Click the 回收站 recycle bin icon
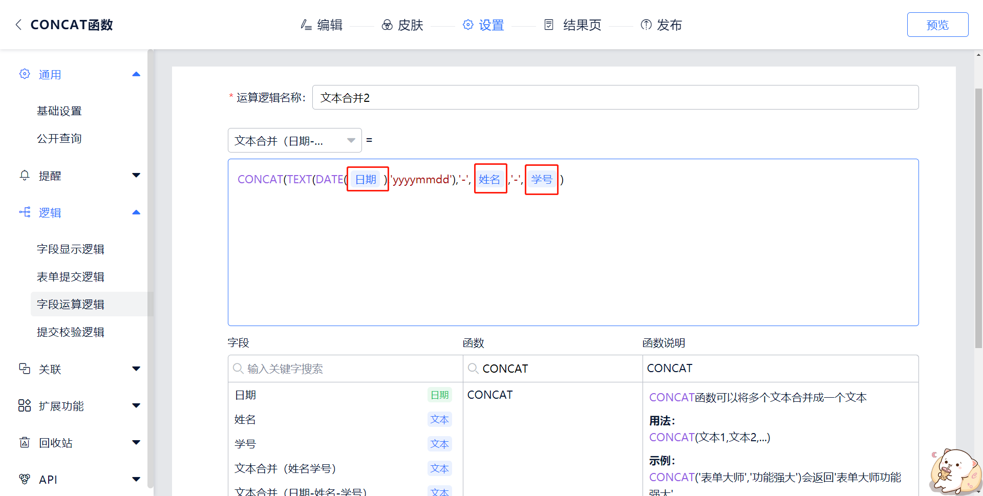The height and width of the screenshot is (496, 983). coord(25,443)
